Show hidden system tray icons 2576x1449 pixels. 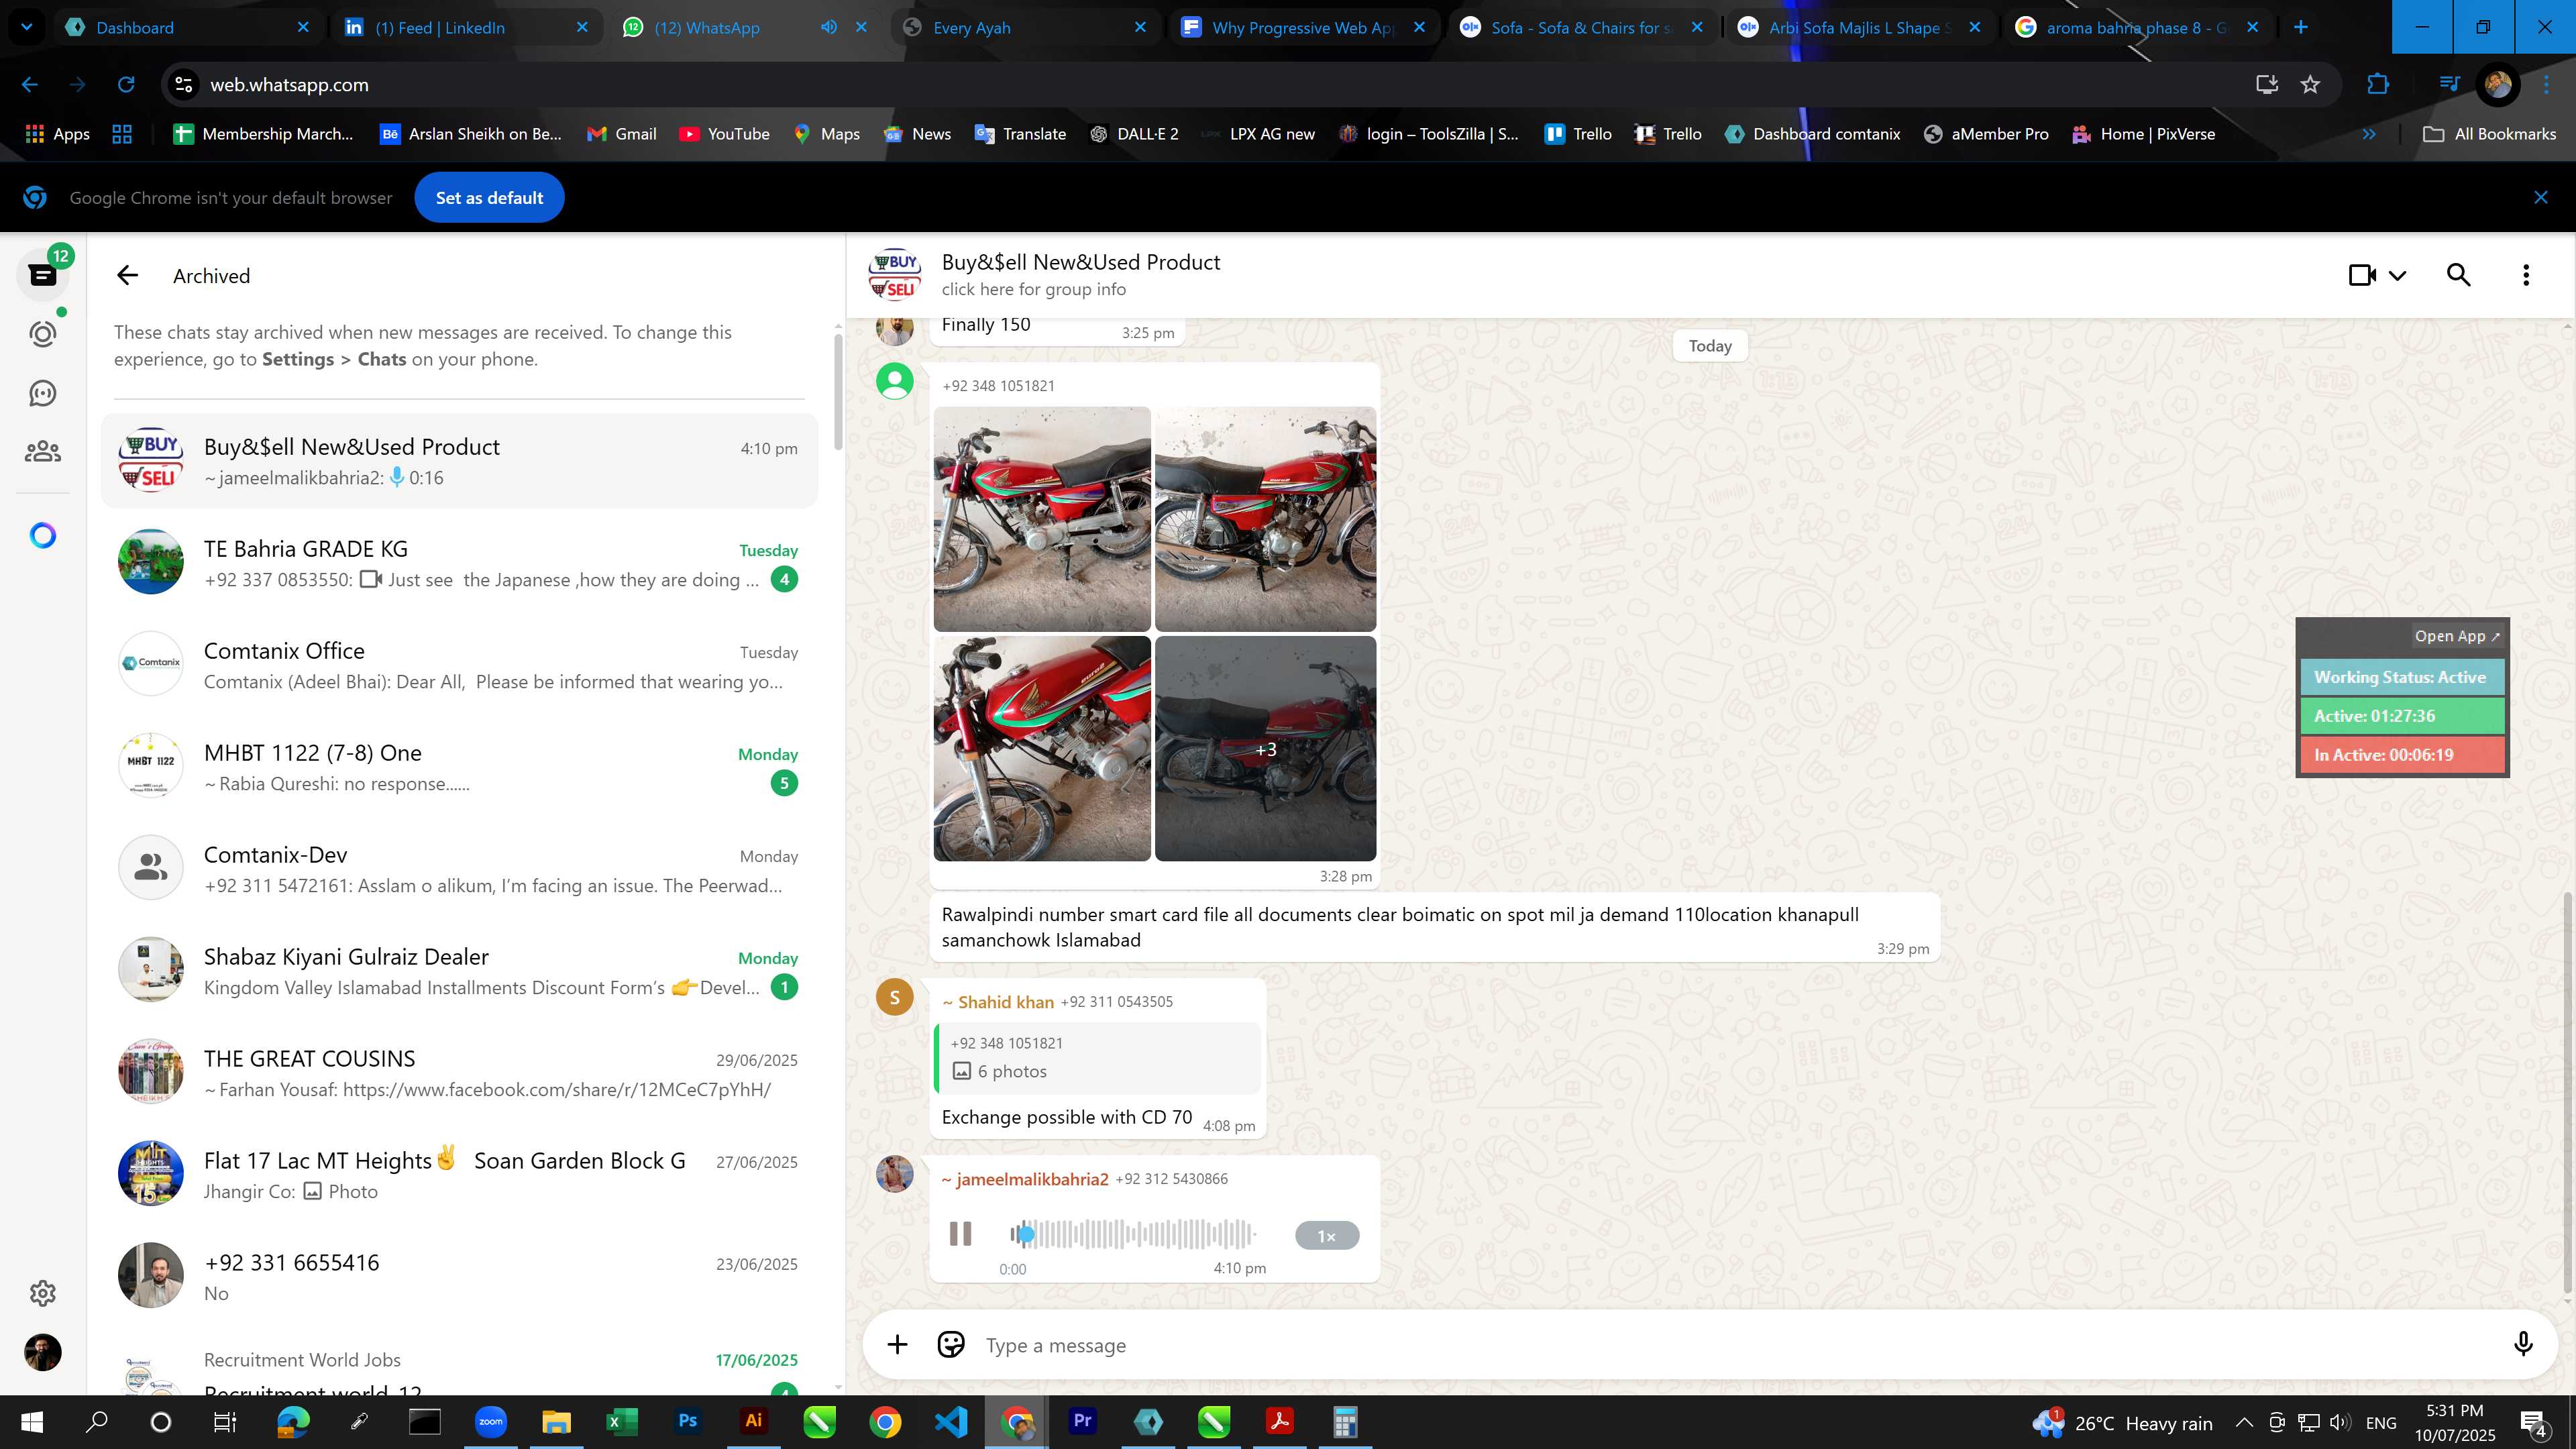pos(2243,1422)
